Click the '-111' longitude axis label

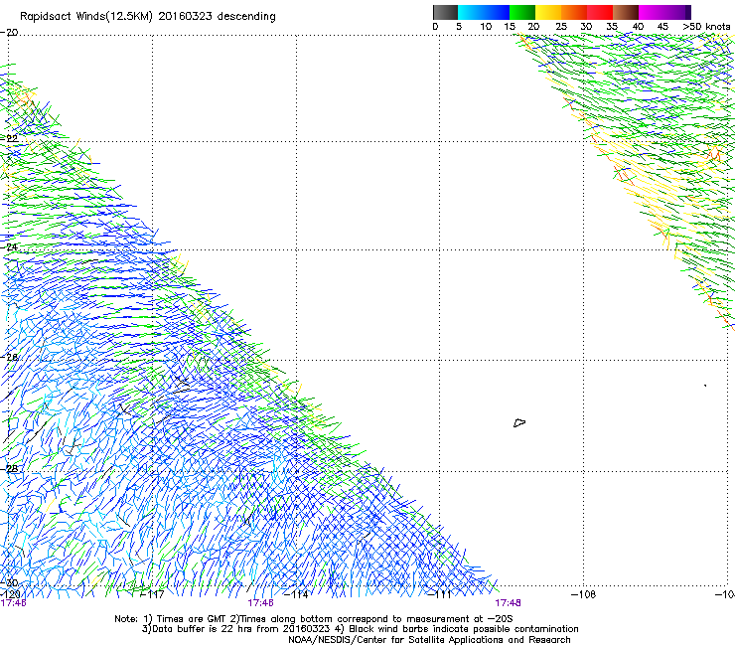point(440,594)
